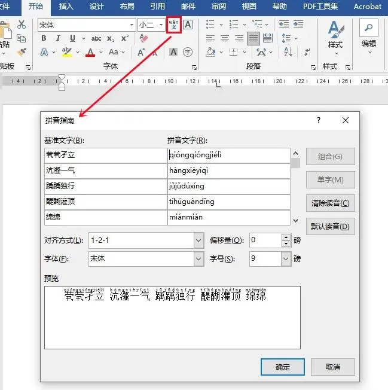Select justify paragraph alignment

pyautogui.click(x=253, y=38)
